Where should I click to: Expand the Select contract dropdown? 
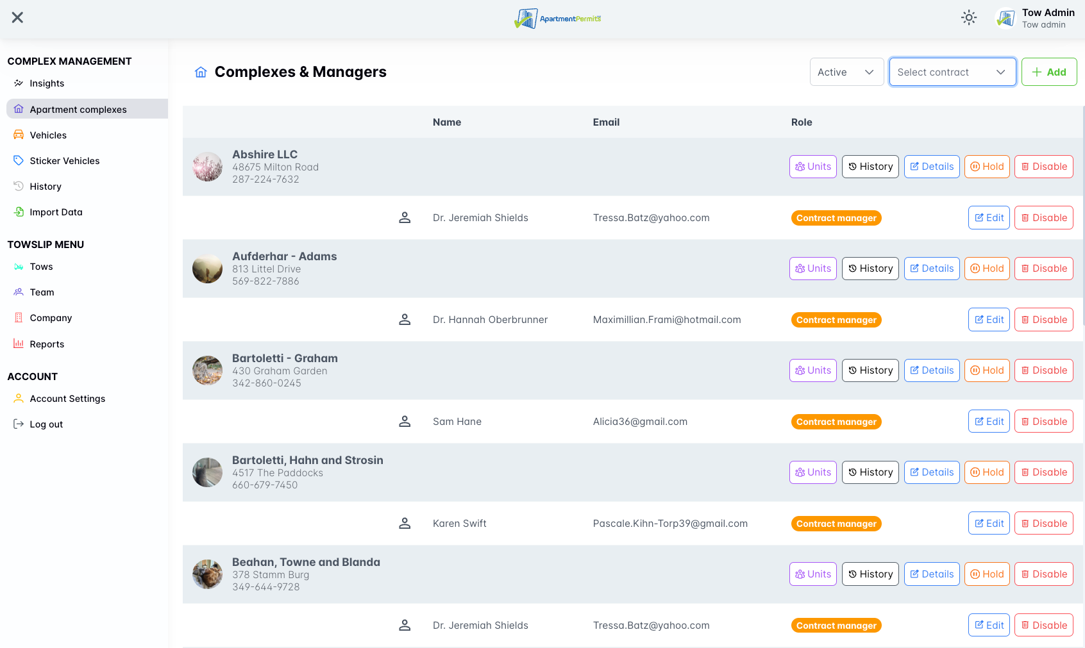(x=952, y=72)
